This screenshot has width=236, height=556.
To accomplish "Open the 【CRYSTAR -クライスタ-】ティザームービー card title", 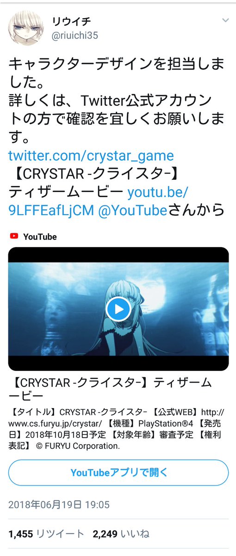I will [x=110, y=389].
